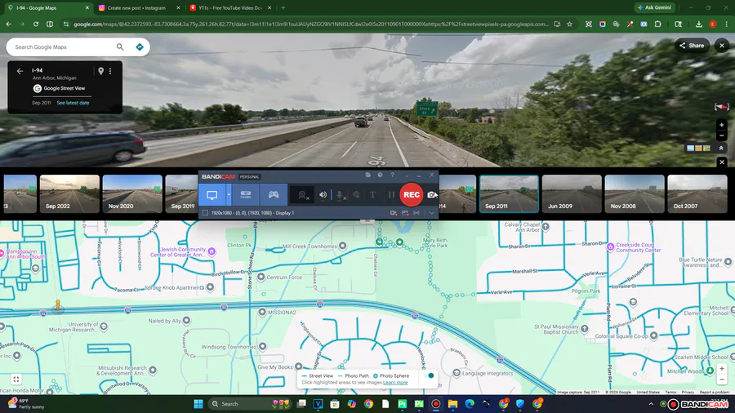Click See latest date link
735x413 pixels.
point(73,103)
